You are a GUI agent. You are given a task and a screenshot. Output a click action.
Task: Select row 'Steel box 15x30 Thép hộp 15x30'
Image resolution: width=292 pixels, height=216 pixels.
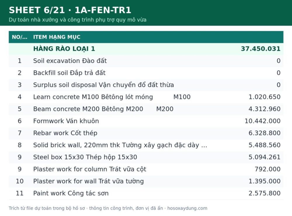tap(146, 157)
